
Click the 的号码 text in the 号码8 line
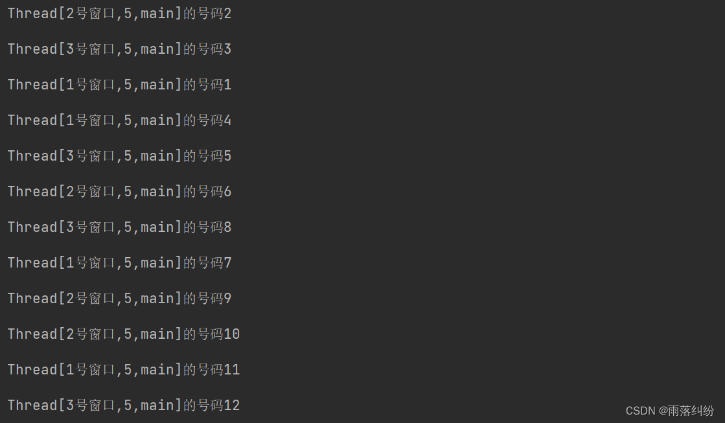[x=203, y=227]
